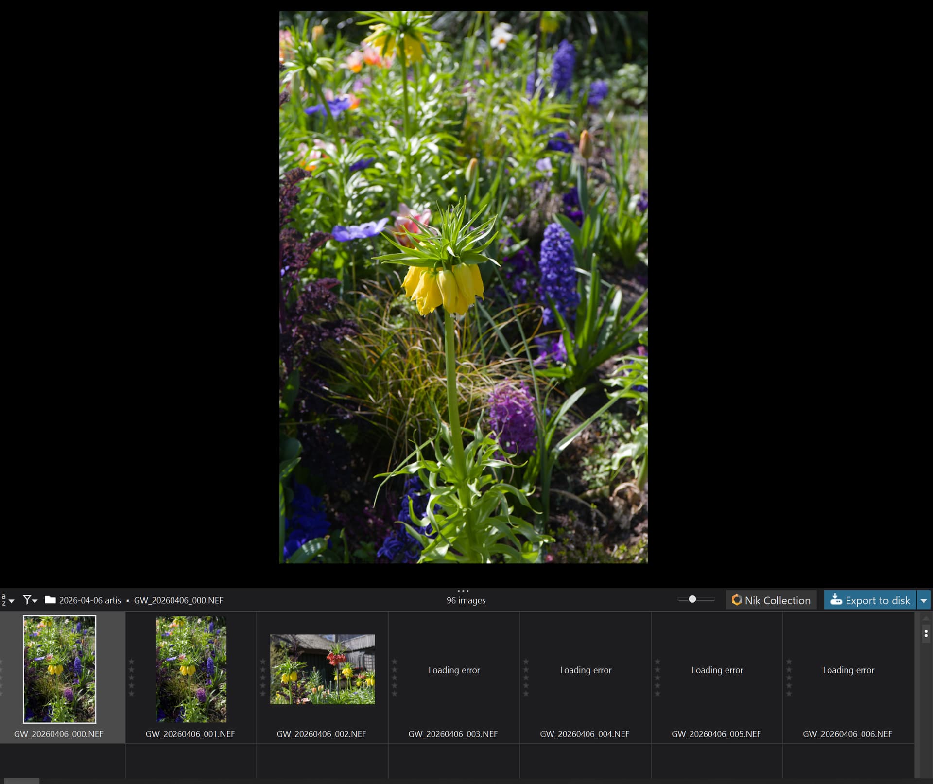Click the middle star beside GW_20260406_005.NEF
Image resolution: width=933 pixels, height=784 pixels.
point(657,678)
